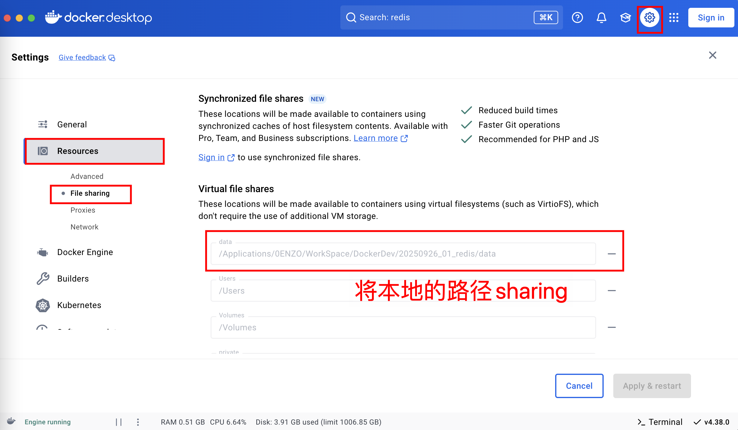Click the Kubernetes helm wheel icon
The width and height of the screenshot is (738, 430).
(43, 305)
